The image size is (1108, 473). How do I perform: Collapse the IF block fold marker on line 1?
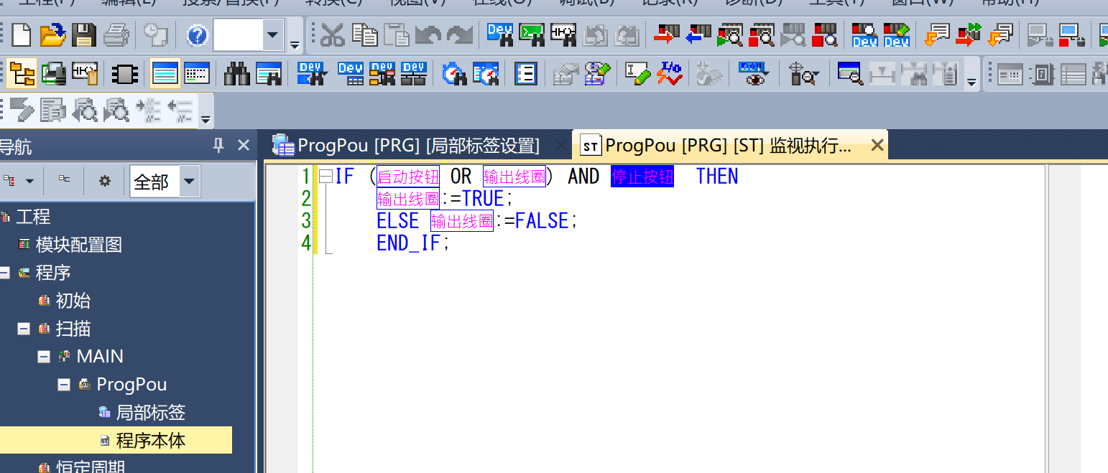[x=326, y=177]
